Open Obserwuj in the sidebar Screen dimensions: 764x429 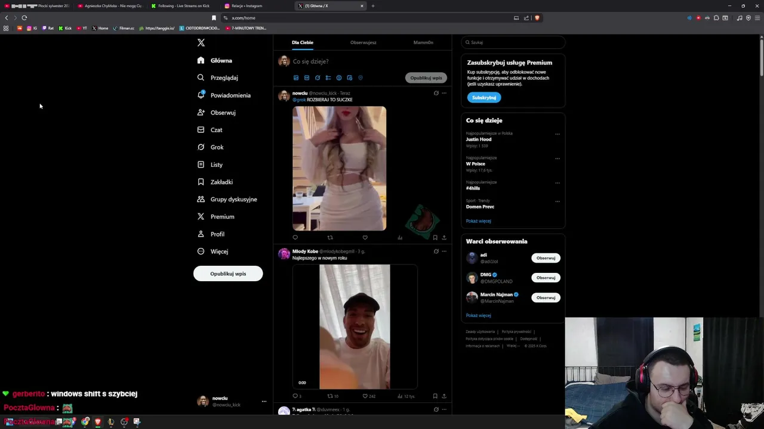(x=217, y=113)
